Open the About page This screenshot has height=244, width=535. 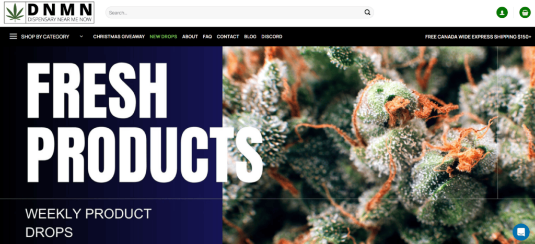coord(190,36)
